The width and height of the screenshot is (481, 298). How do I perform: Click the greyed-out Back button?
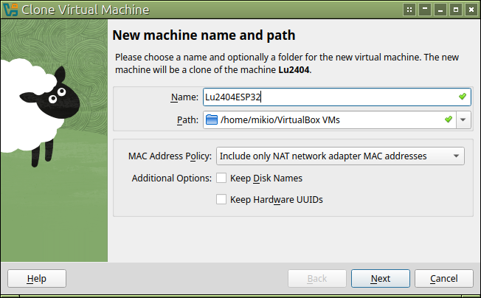[316, 278]
